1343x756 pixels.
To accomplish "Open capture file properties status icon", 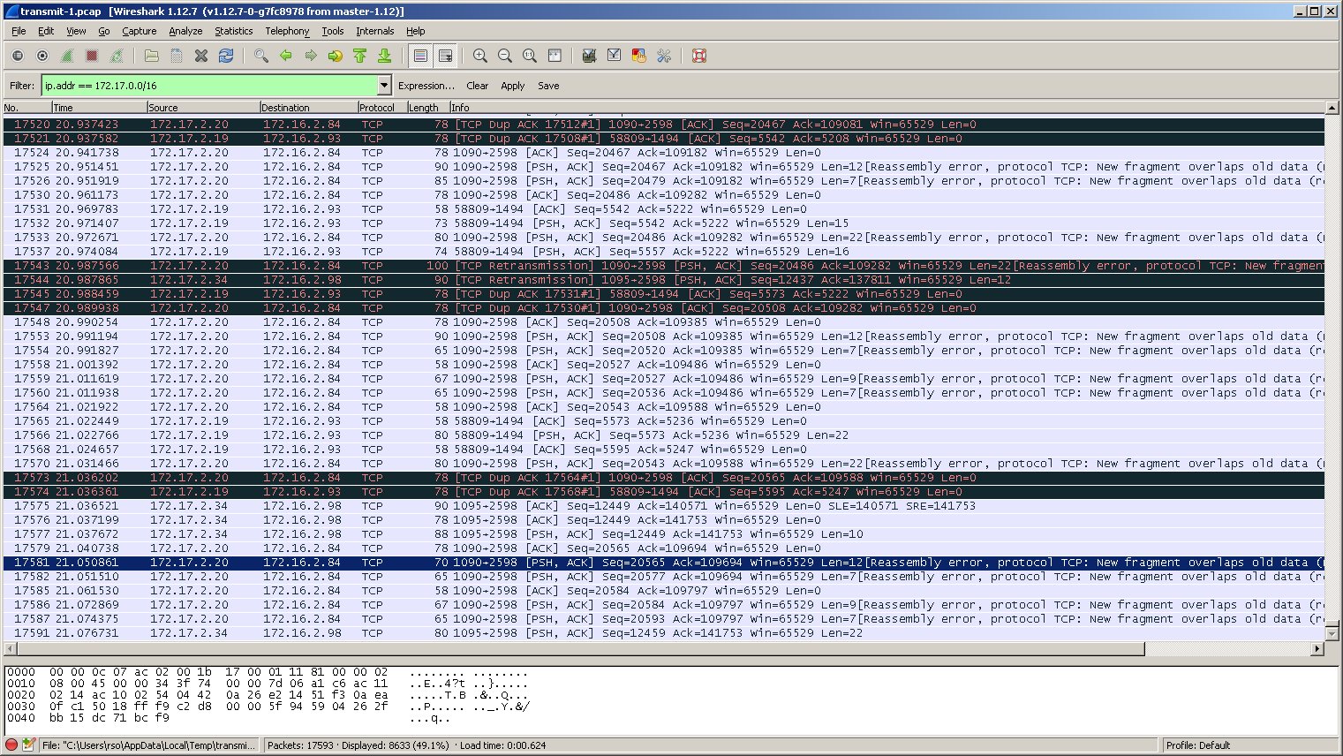I will click(28, 745).
